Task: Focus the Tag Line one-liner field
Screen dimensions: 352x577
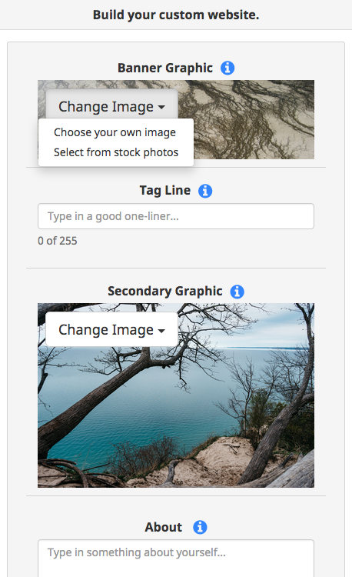Action: 176,216
